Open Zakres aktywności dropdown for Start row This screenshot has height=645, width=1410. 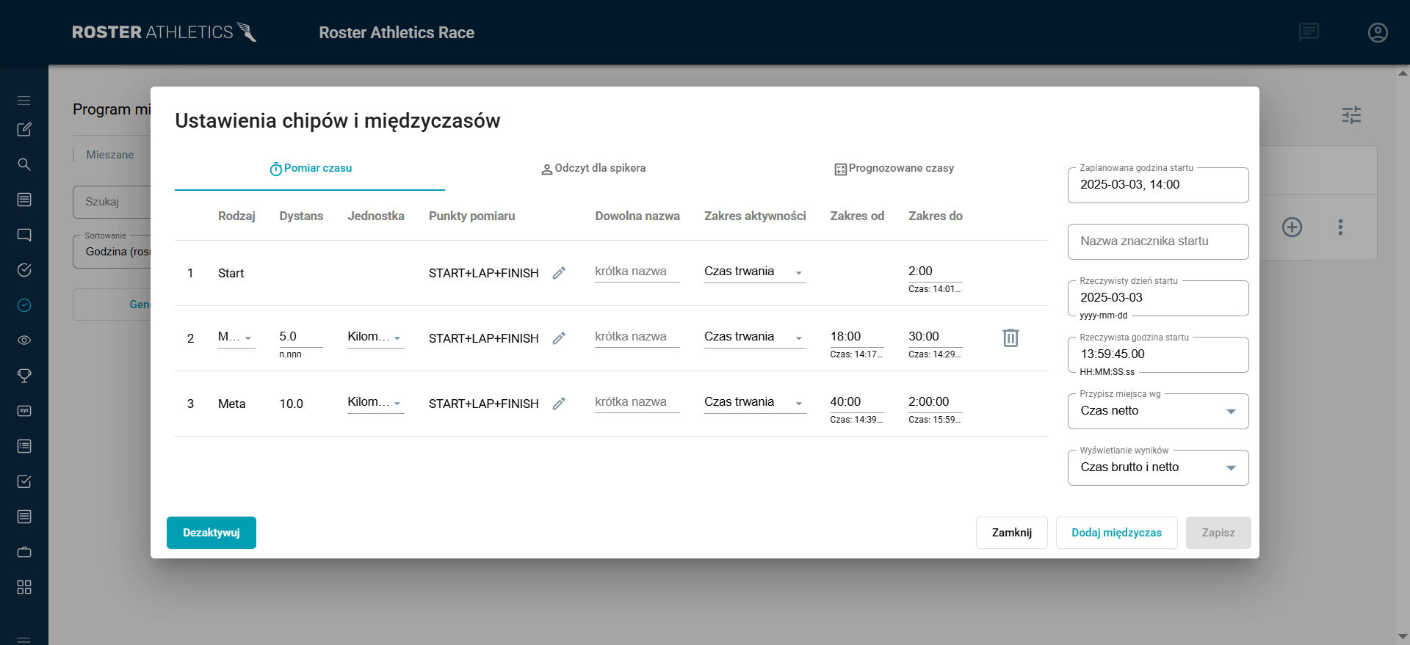click(755, 272)
